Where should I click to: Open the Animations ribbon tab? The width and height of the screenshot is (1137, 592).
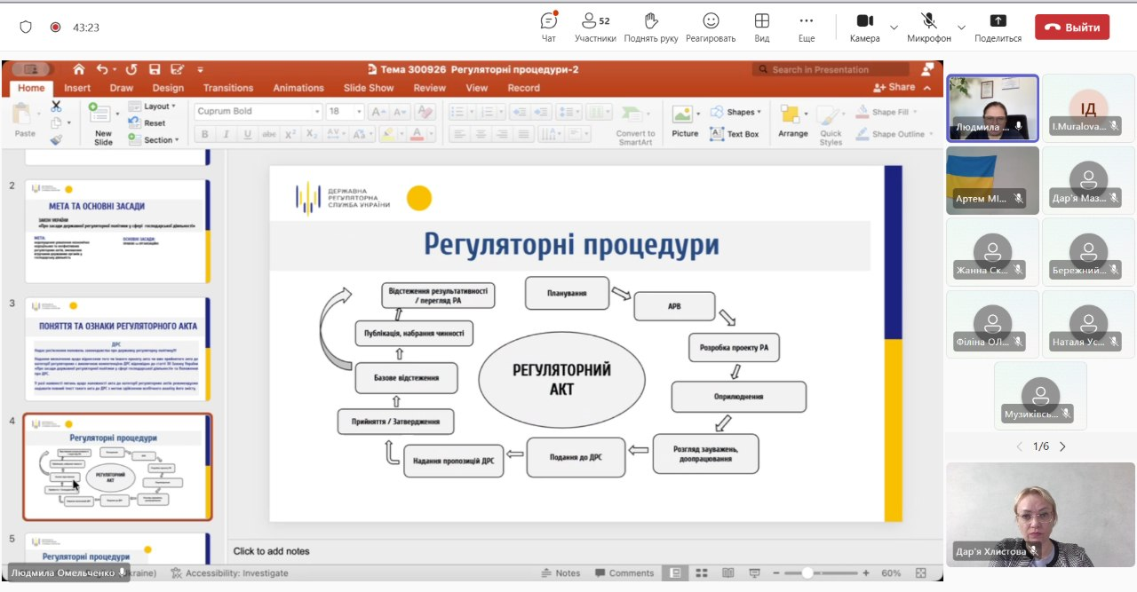point(298,88)
